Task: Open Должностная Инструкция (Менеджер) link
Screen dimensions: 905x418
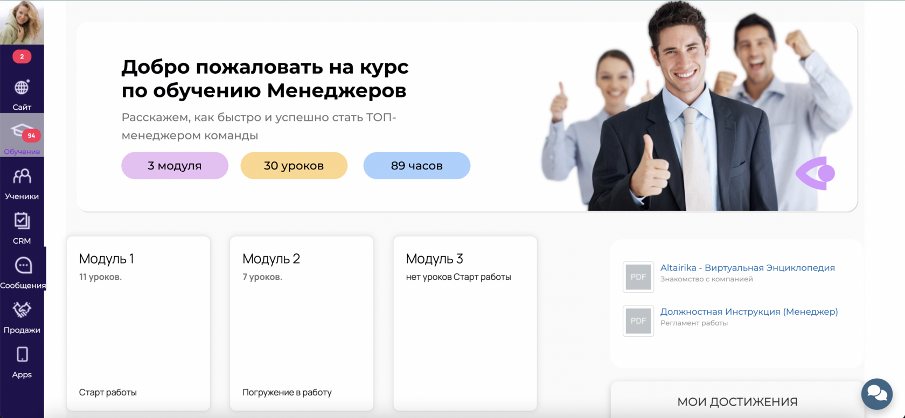Action: [x=749, y=311]
